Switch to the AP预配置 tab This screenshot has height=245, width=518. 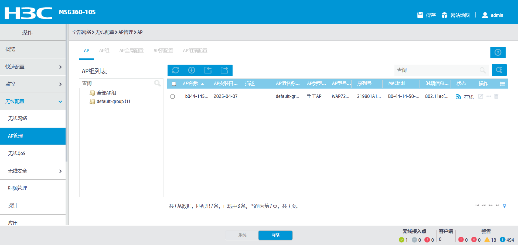[163, 51]
